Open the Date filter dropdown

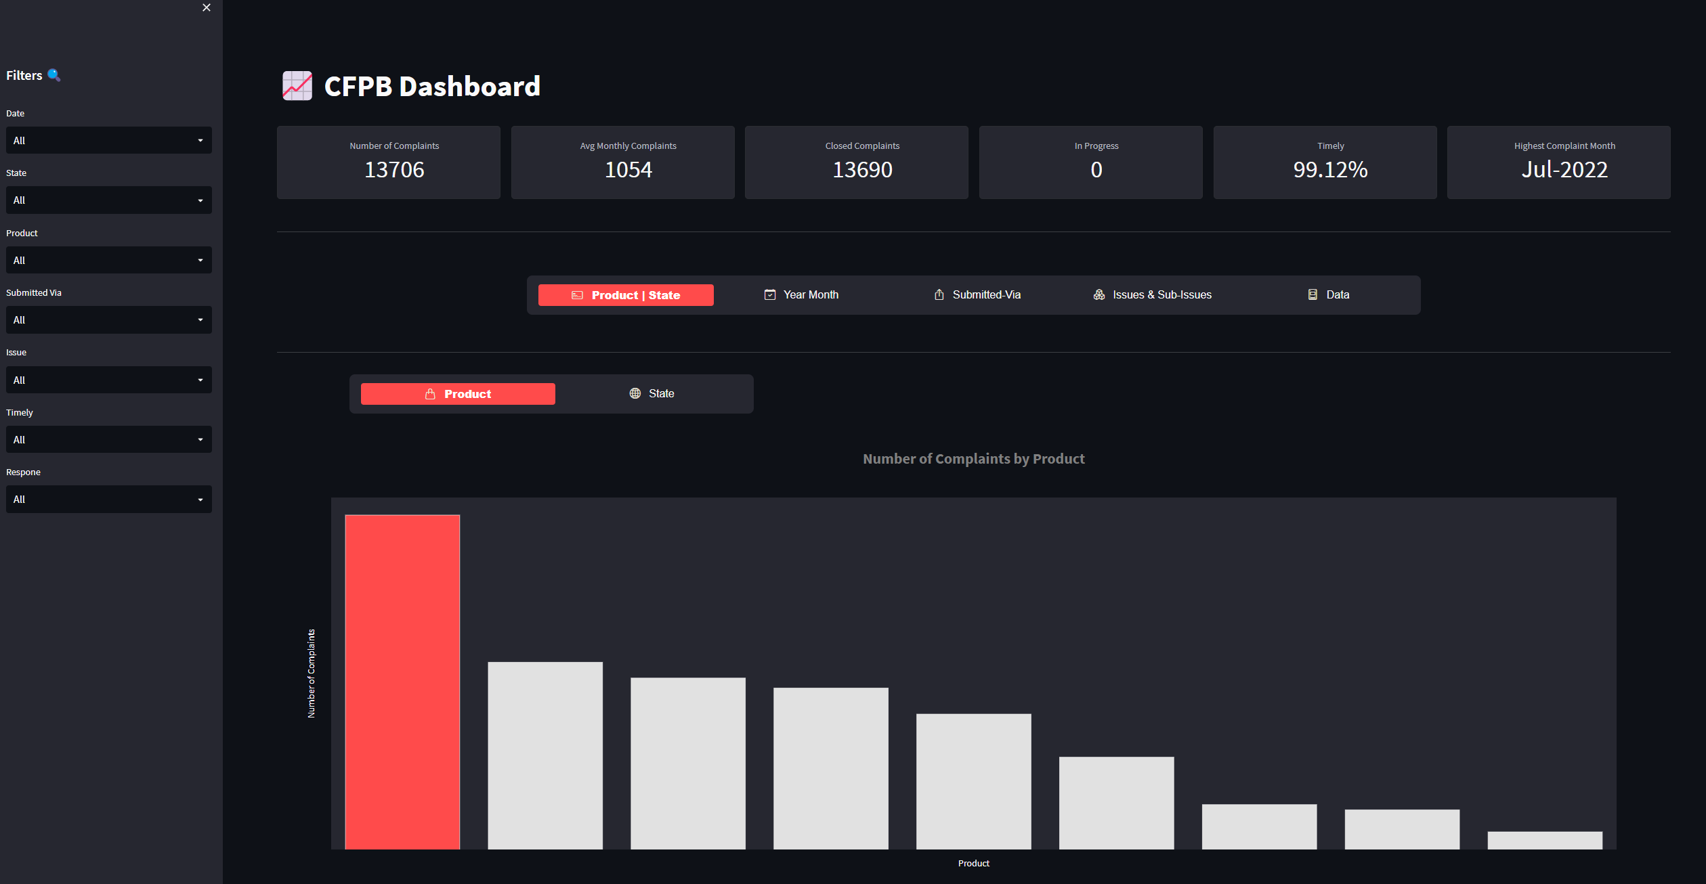pos(108,140)
